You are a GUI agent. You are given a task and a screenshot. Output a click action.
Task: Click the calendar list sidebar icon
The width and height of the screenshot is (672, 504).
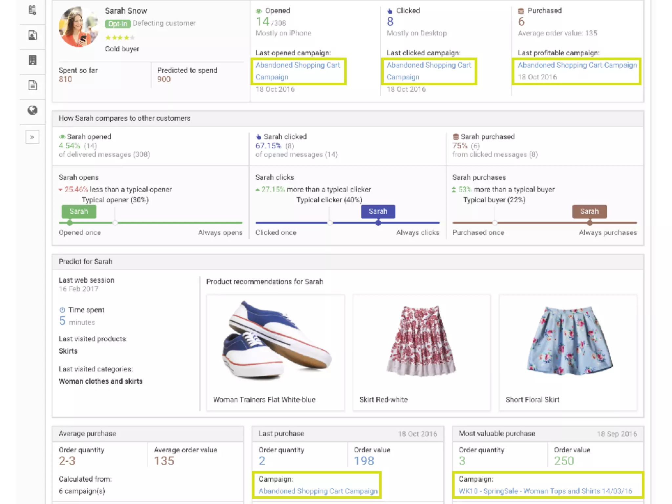click(x=32, y=10)
